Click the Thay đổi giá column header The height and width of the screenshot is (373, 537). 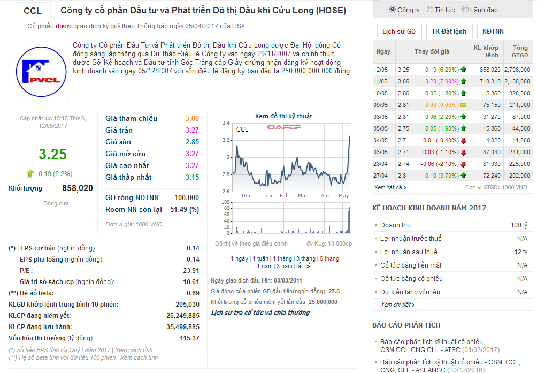pos(432,51)
